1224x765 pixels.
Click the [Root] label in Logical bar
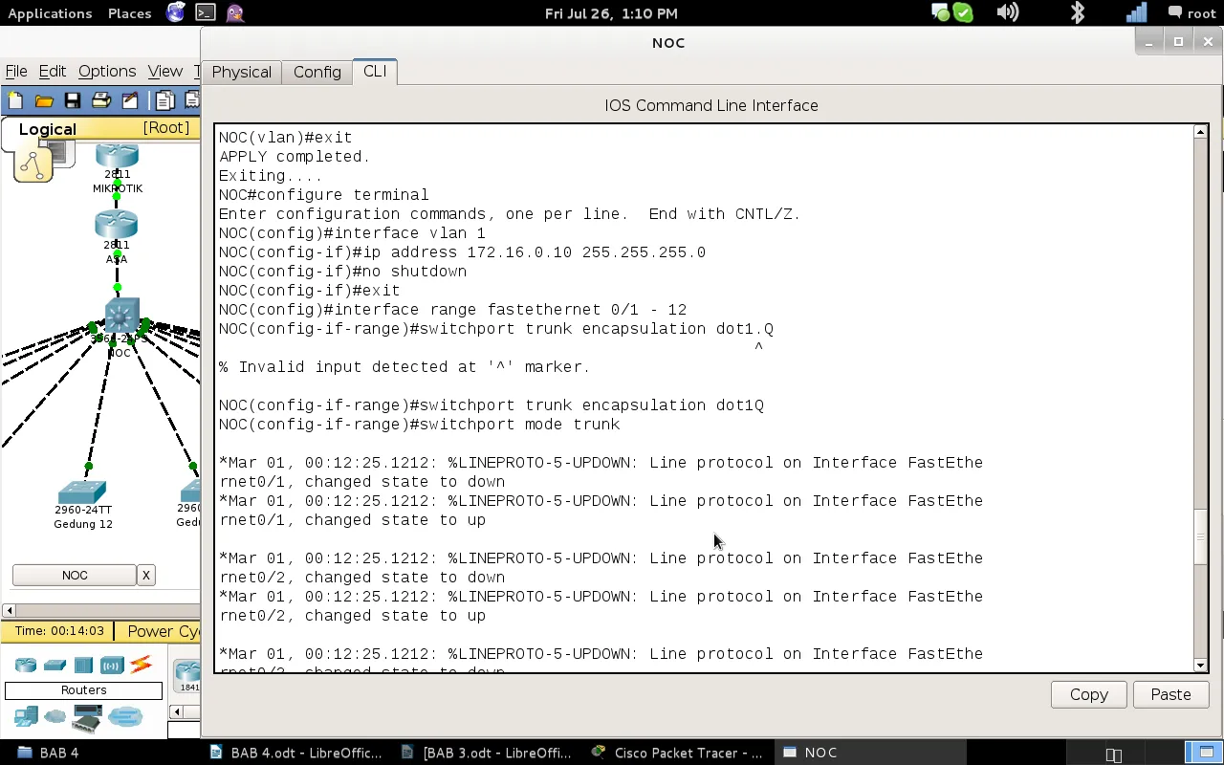click(x=166, y=128)
